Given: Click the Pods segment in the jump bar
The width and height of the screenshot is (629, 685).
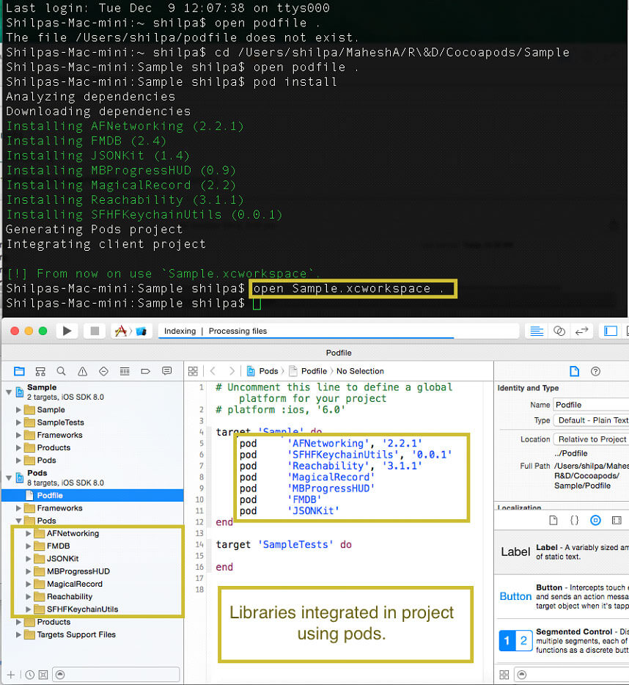Looking at the screenshot, I should click(262, 371).
